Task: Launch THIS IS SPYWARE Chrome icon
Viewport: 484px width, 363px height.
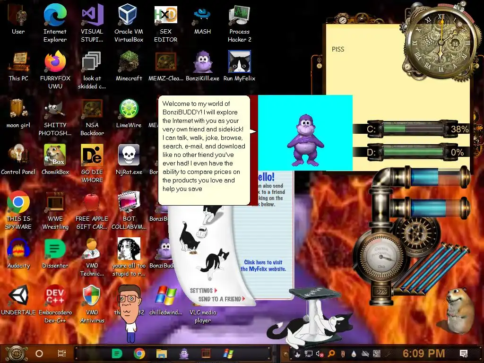Action: coord(18,210)
